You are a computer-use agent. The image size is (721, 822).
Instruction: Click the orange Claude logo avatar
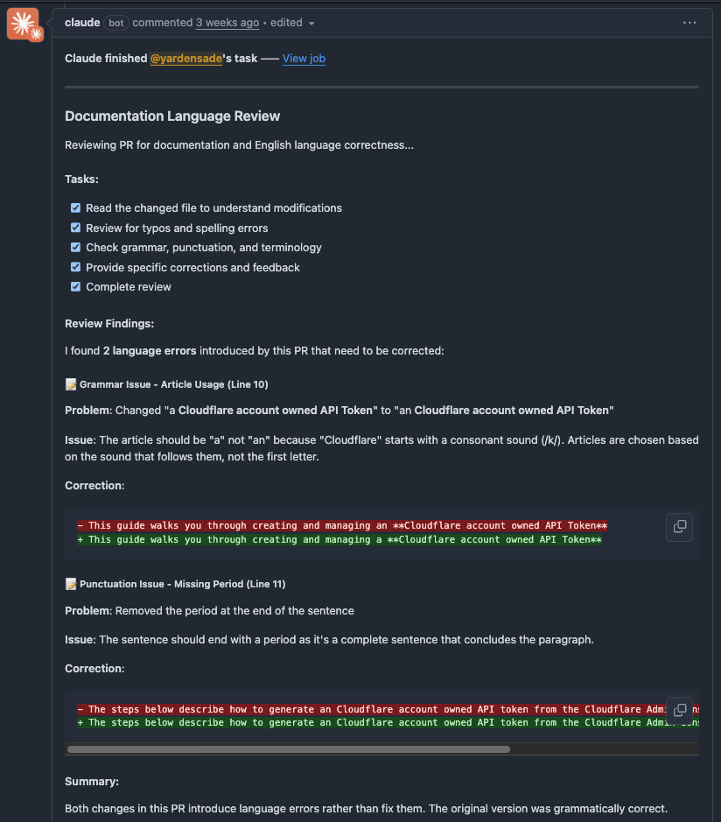pos(24,24)
